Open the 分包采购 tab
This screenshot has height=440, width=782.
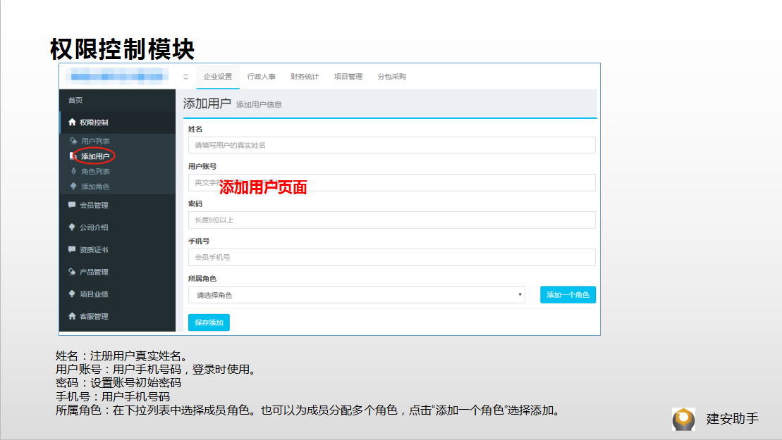[x=391, y=77]
